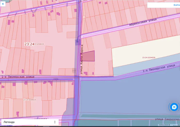Screen dimensions: 180x127
Task: Click the large 23:24 district label
Action: click(29, 44)
